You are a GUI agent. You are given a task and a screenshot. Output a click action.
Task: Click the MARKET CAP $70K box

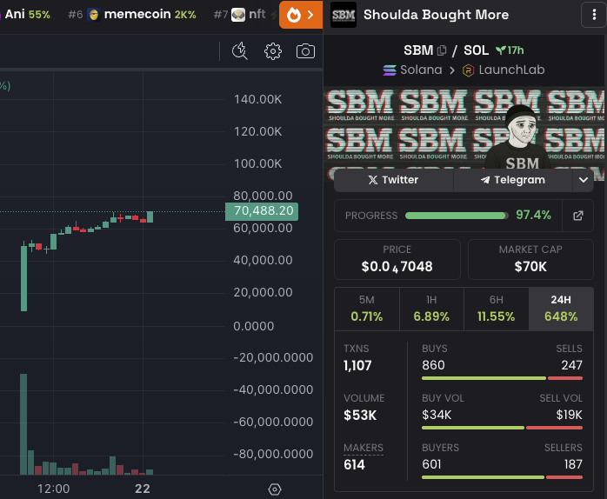tap(530, 259)
